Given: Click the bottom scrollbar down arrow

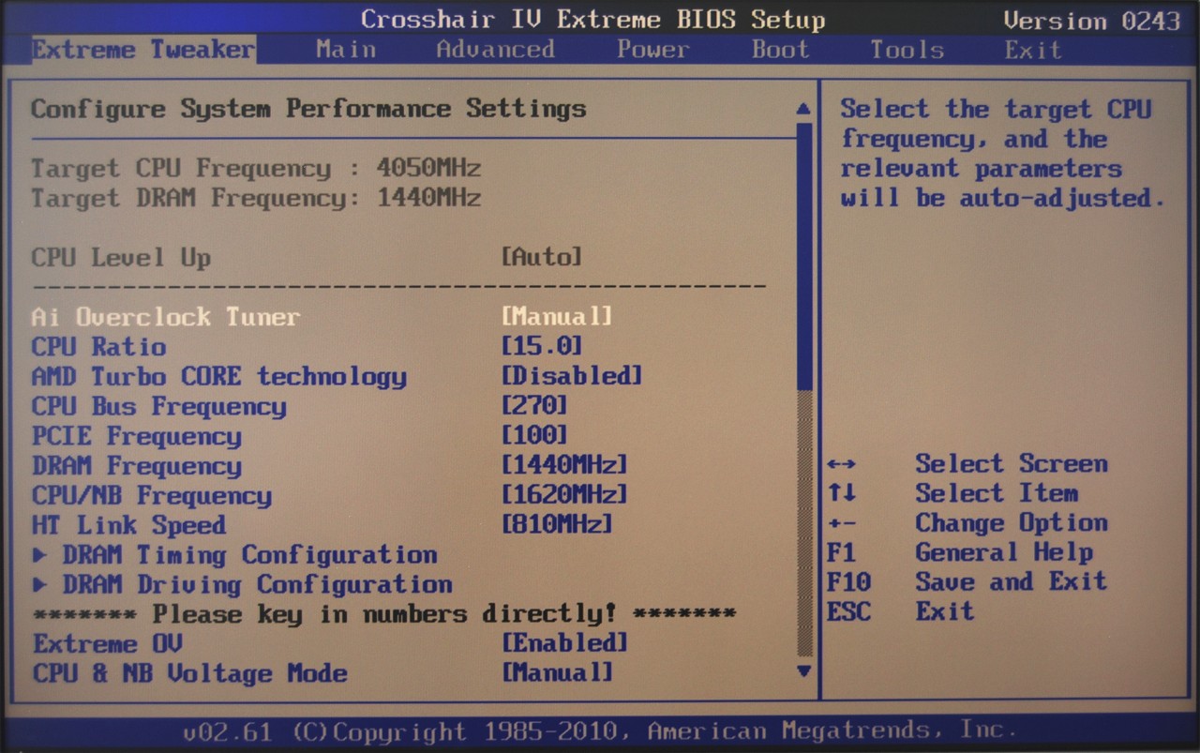Looking at the screenshot, I should pyautogui.click(x=803, y=671).
